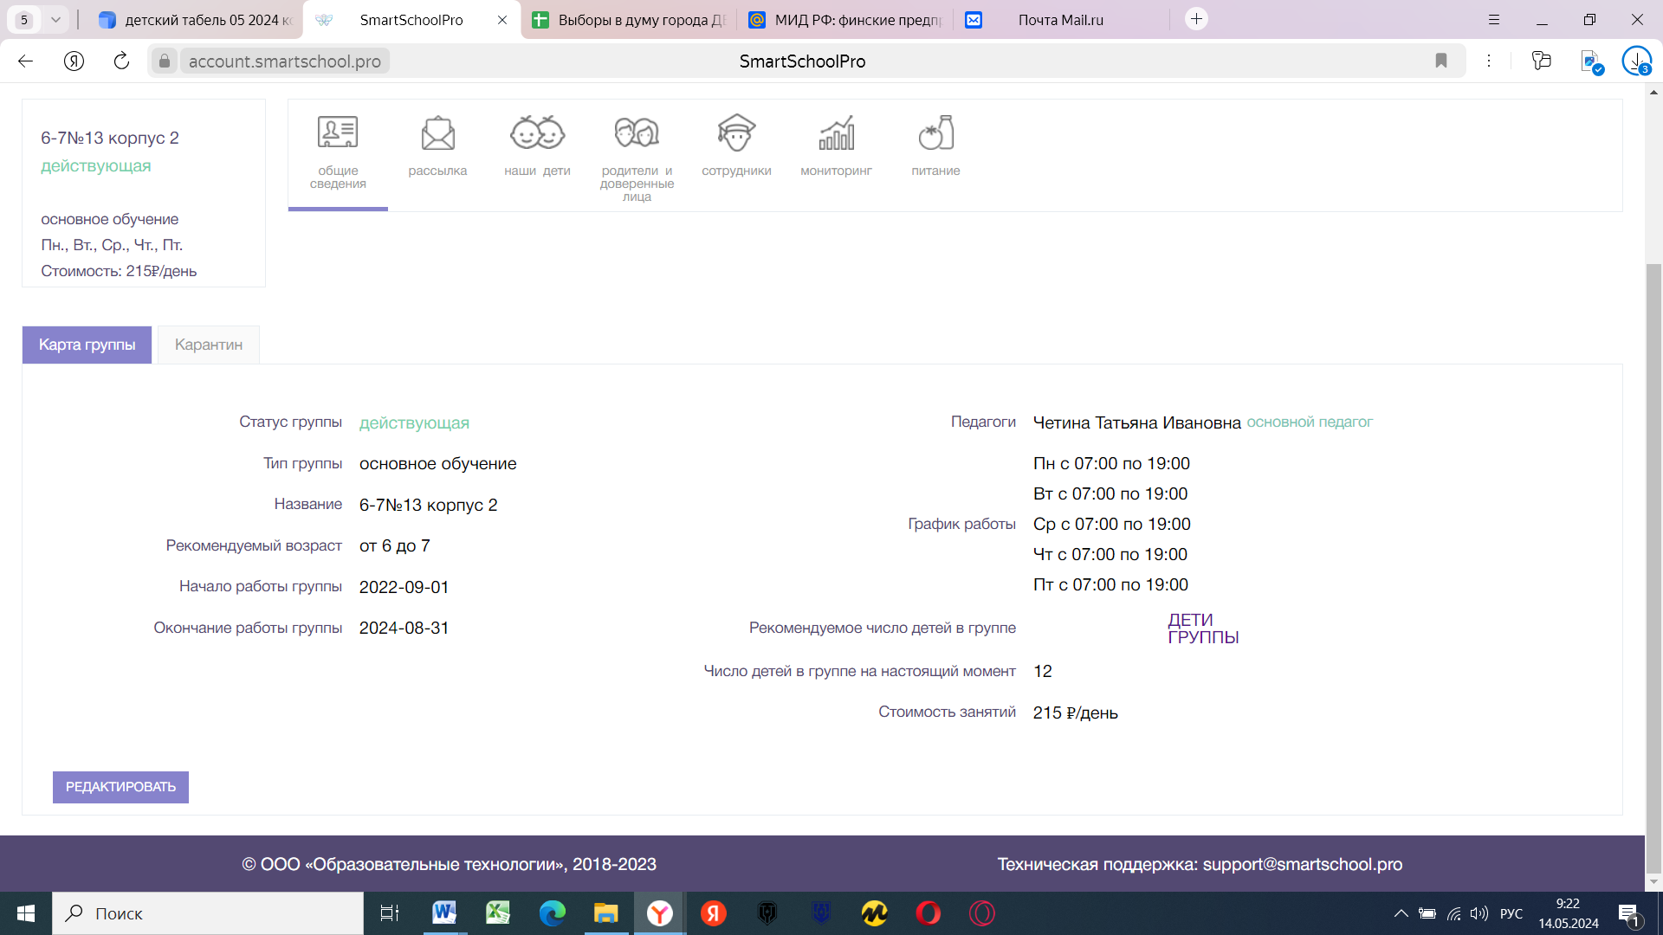This screenshot has width=1663, height=935.
Task: Show hidden system tray icons chevron
Action: point(1401,913)
